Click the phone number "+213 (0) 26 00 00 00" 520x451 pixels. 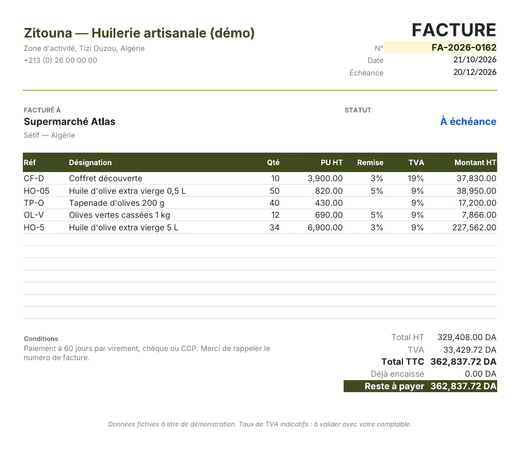(61, 61)
